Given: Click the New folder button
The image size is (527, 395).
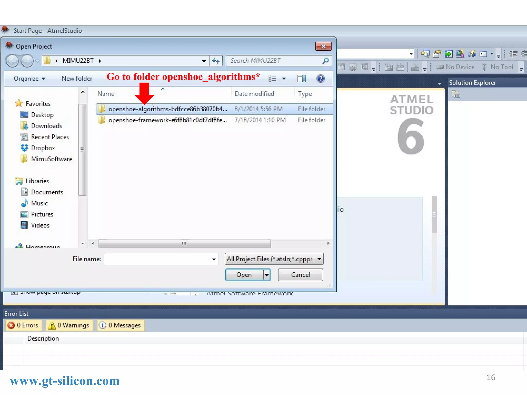Looking at the screenshot, I should (x=77, y=78).
